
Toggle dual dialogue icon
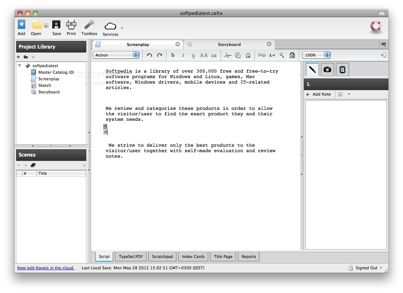(x=261, y=55)
